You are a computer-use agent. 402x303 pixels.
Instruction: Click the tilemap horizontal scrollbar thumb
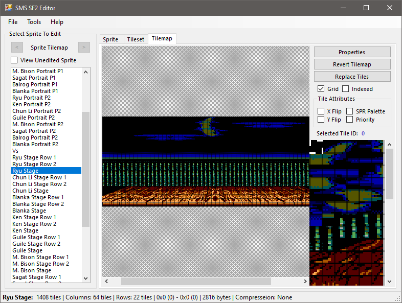pyautogui.click(x=196, y=281)
